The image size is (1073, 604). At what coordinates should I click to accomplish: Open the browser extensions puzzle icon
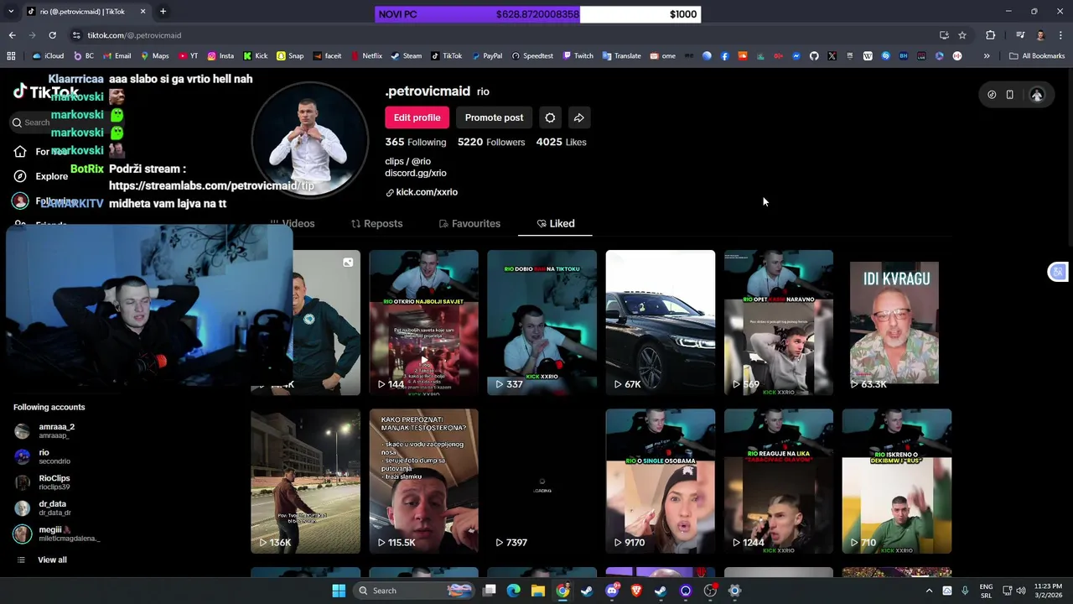[x=991, y=35]
